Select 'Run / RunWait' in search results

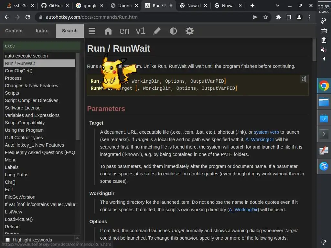click(39, 63)
